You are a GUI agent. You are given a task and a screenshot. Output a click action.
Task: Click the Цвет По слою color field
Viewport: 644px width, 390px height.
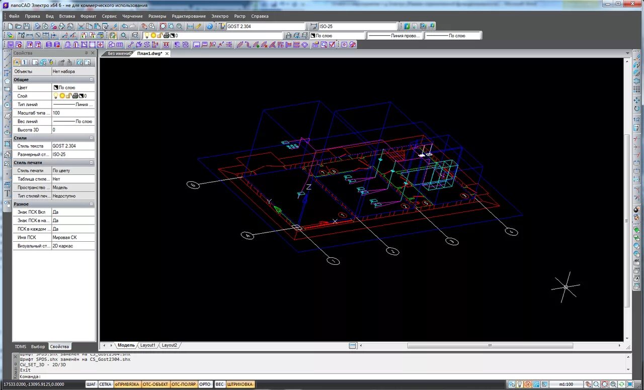tap(73, 87)
